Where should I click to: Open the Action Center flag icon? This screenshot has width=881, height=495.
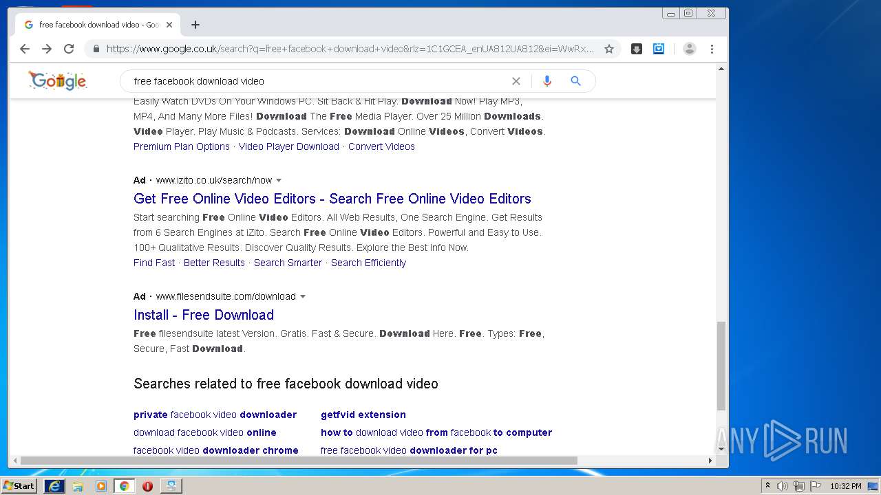(816, 486)
